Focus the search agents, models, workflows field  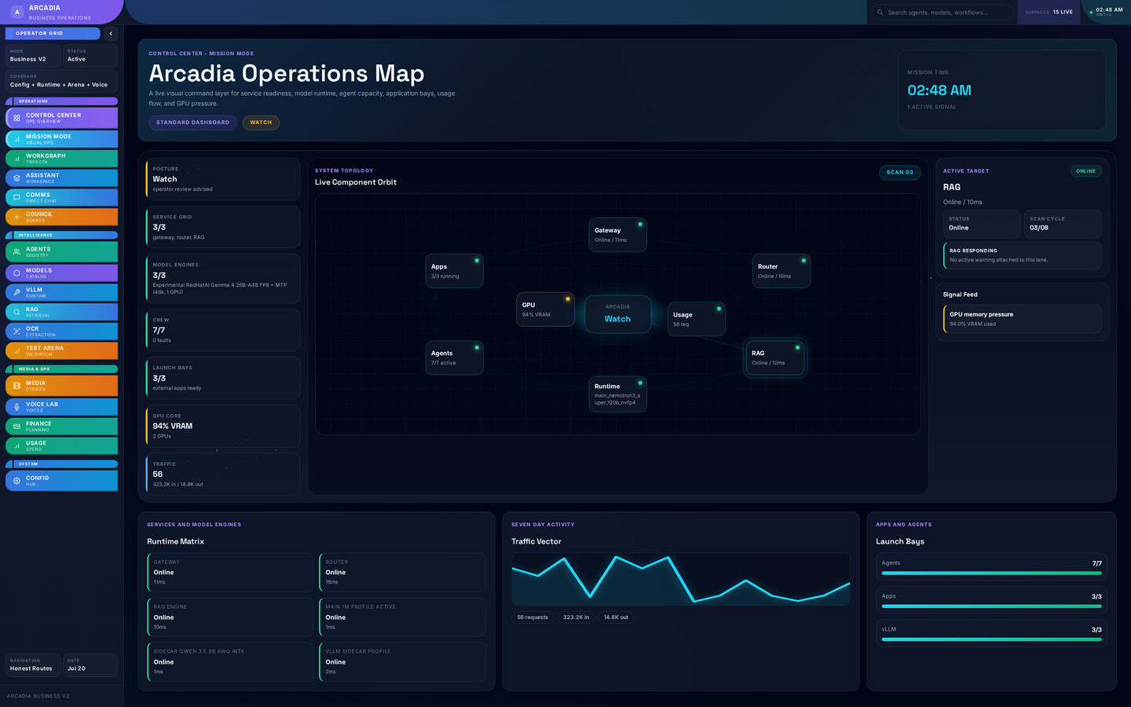pos(941,13)
